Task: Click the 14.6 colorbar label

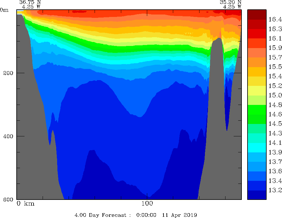Action: [275, 114]
